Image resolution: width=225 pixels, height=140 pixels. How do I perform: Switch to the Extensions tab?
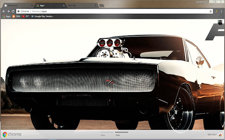[x=17, y=6]
